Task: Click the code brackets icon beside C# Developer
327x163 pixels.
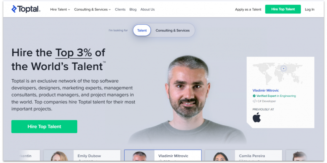Action: point(254,101)
